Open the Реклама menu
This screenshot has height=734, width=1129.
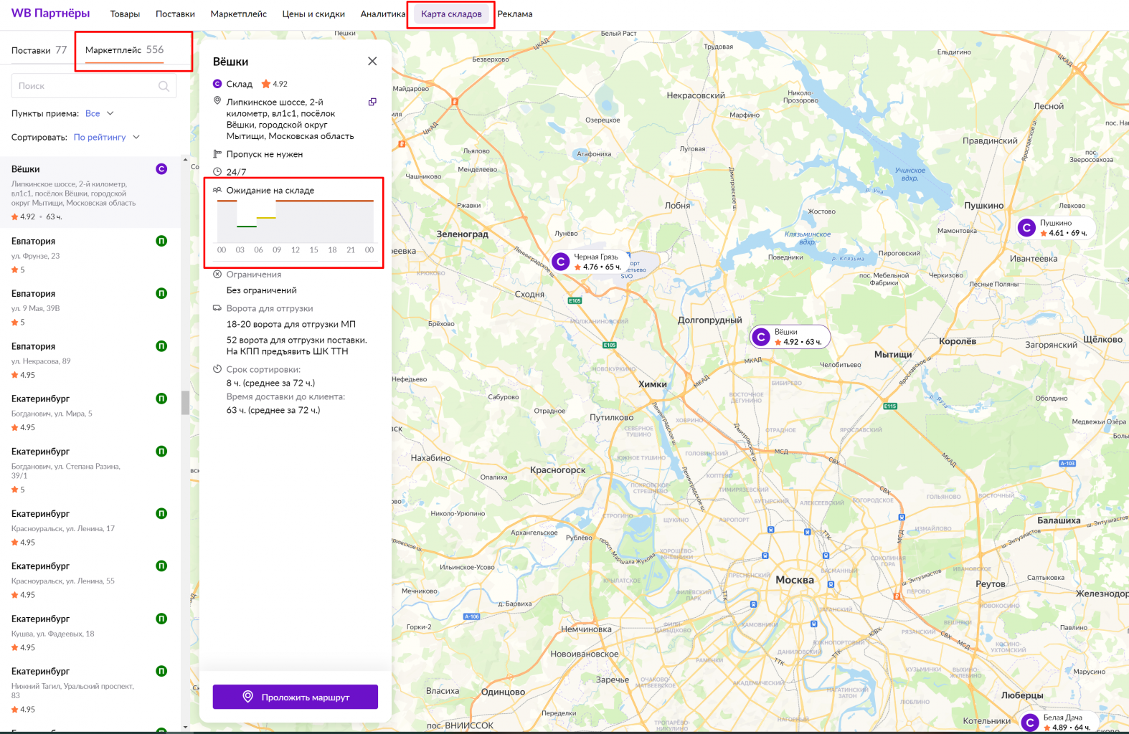pos(515,14)
